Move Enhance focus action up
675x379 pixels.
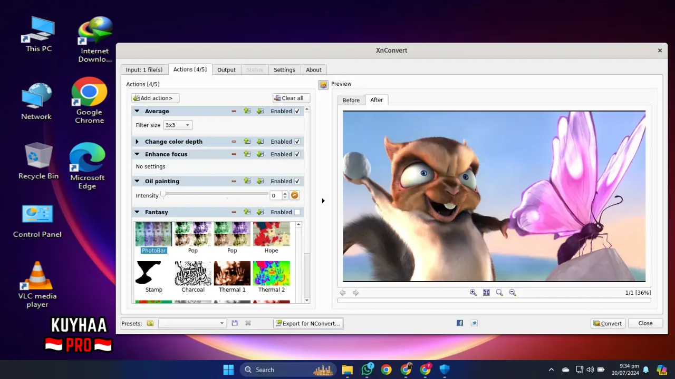(x=247, y=154)
